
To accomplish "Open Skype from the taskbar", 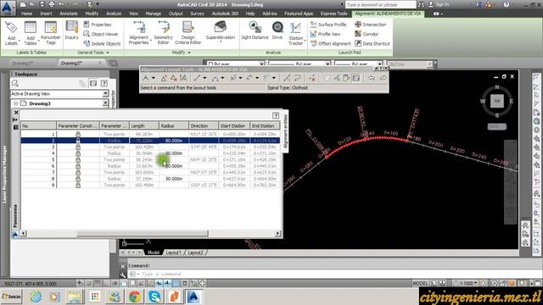I will [x=154, y=297].
